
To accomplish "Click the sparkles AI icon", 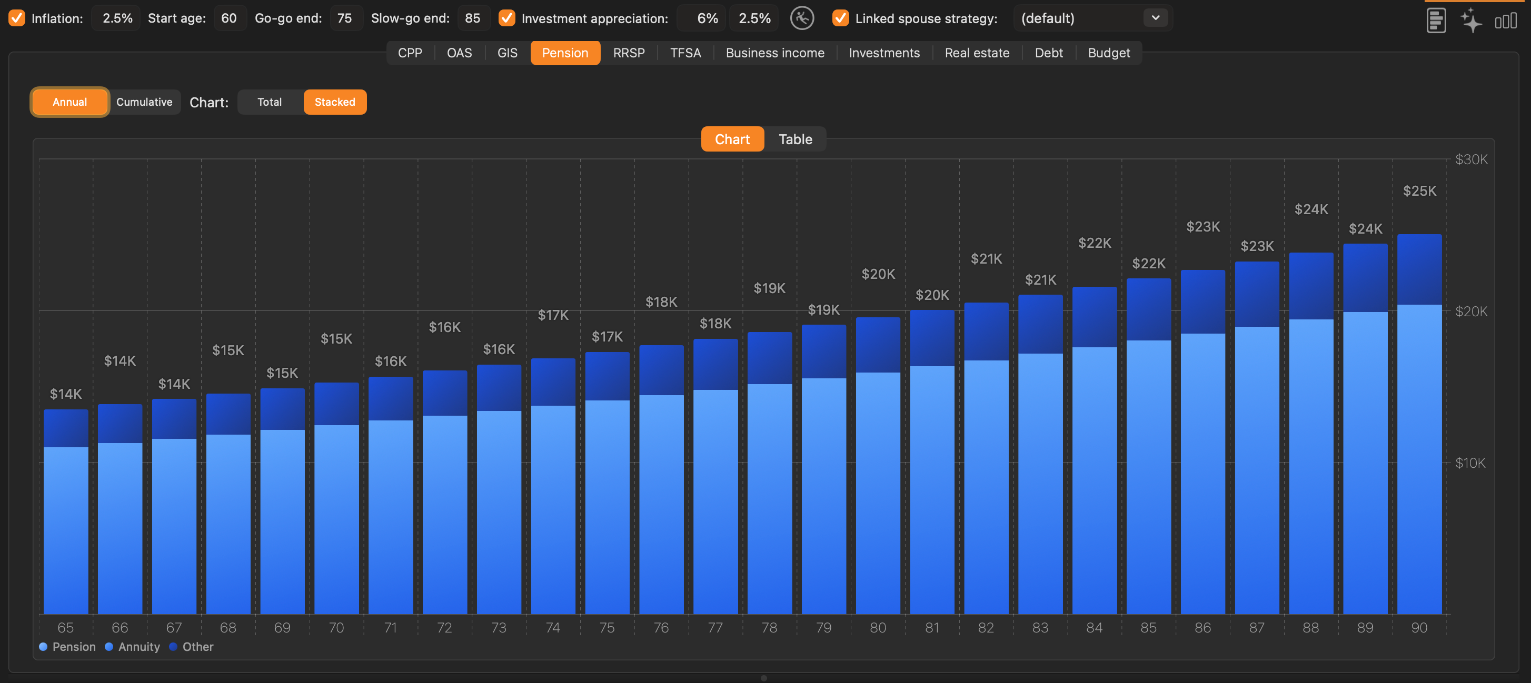I will [x=1471, y=20].
